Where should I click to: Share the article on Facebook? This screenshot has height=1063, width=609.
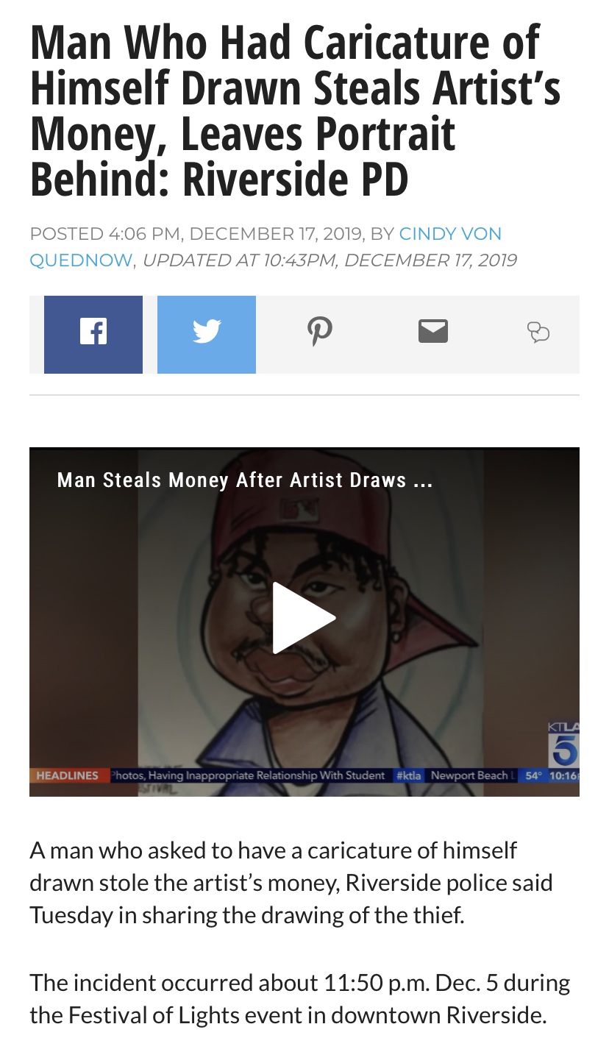[93, 335]
